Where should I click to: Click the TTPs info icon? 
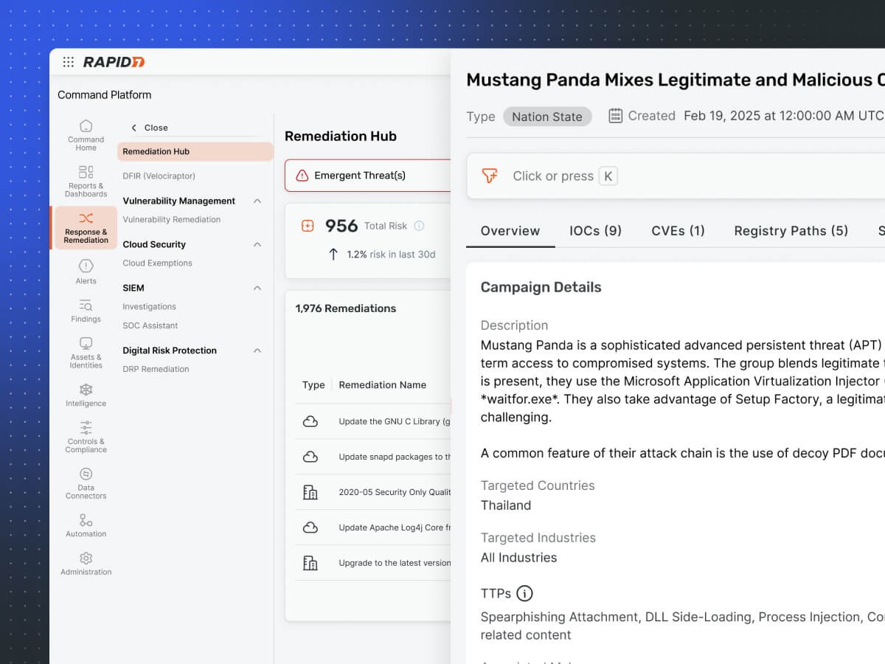click(x=524, y=593)
